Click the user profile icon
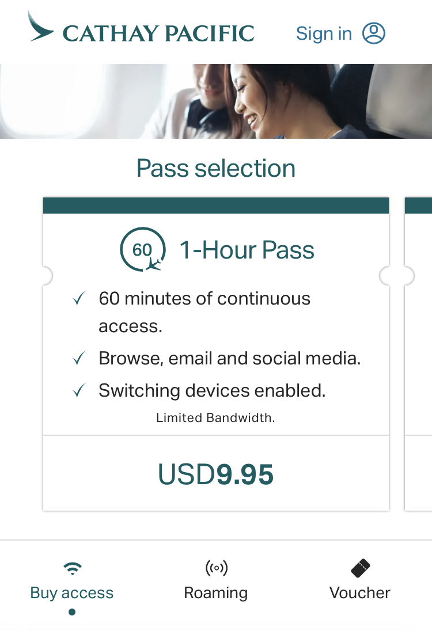Viewport: 432px width, 631px height. point(373,33)
